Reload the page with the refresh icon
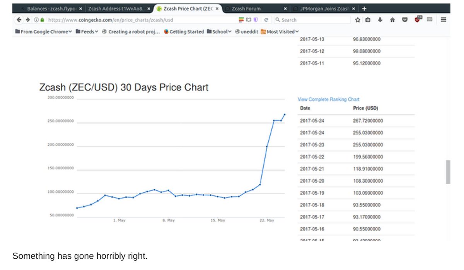 pos(266,20)
